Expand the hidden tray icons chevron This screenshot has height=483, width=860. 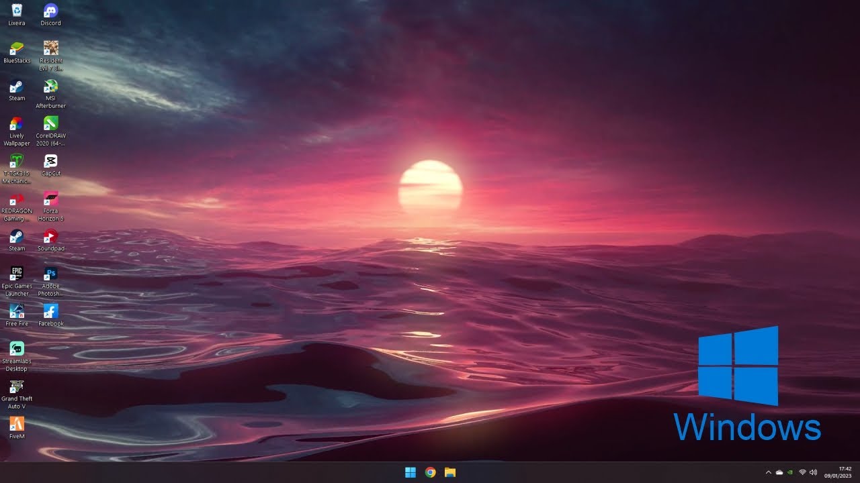[769, 472]
